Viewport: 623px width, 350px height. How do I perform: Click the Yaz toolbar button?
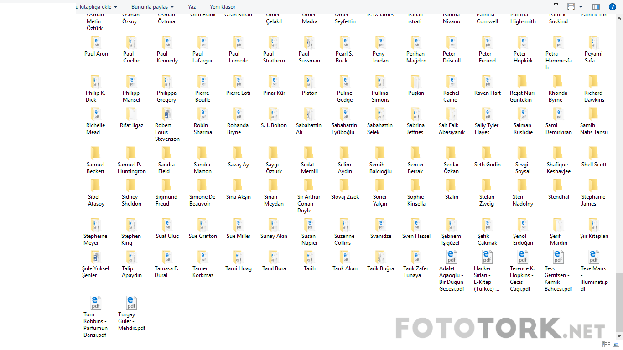click(x=192, y=7)
